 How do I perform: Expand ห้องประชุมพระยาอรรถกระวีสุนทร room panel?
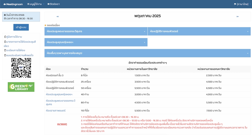(96, 31)
